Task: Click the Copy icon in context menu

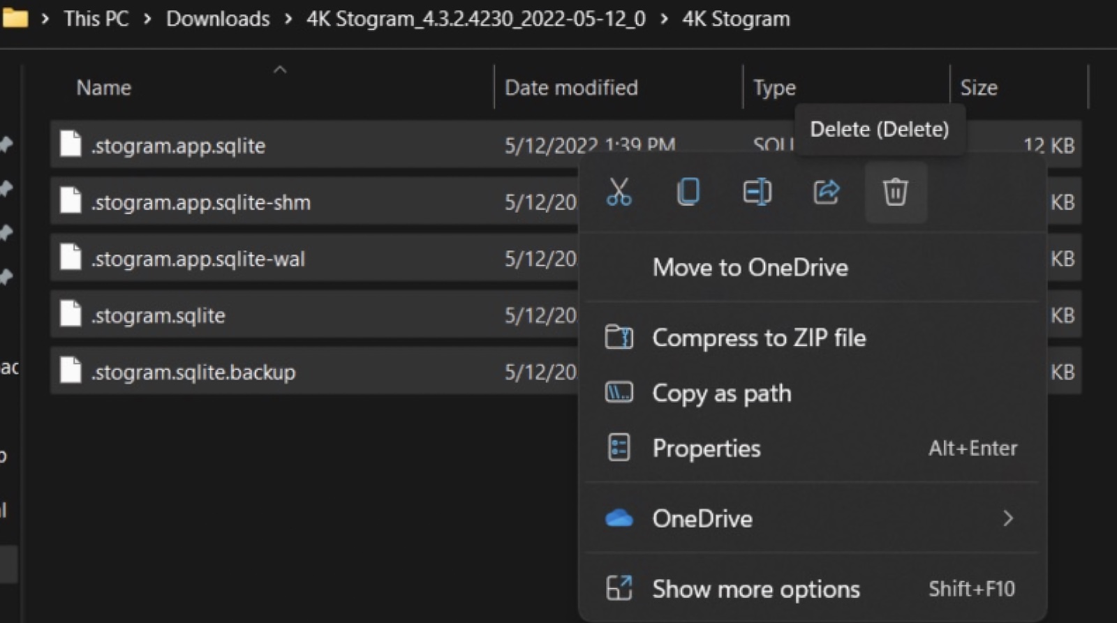Action: click(688, 191)
